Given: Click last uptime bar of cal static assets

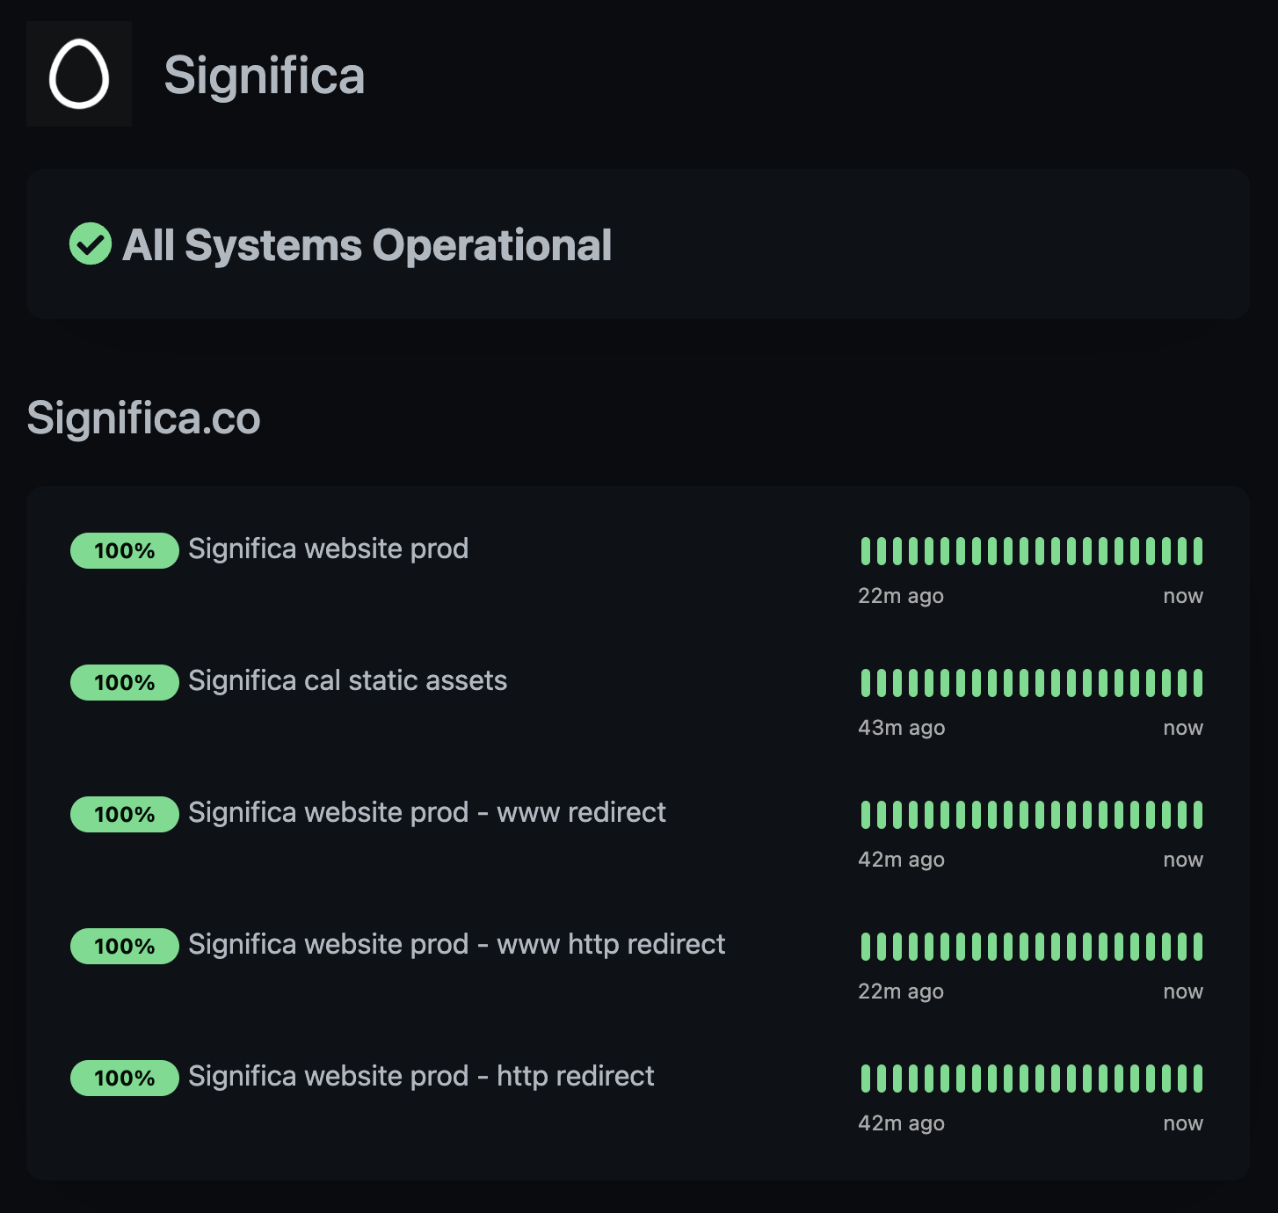Looking at the screenshot, I should 1197,683.
